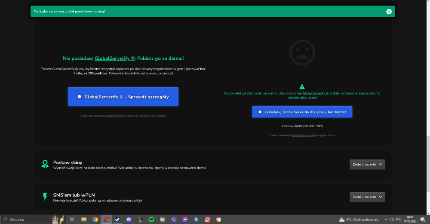Collapse or expand the SMS'em lub wPLN section
Screen dimensions: 430x224
tap(367, 197)
